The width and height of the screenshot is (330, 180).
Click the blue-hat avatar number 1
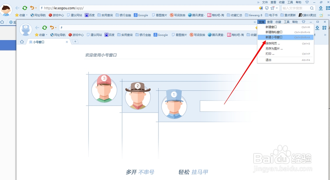pos(174,104)
